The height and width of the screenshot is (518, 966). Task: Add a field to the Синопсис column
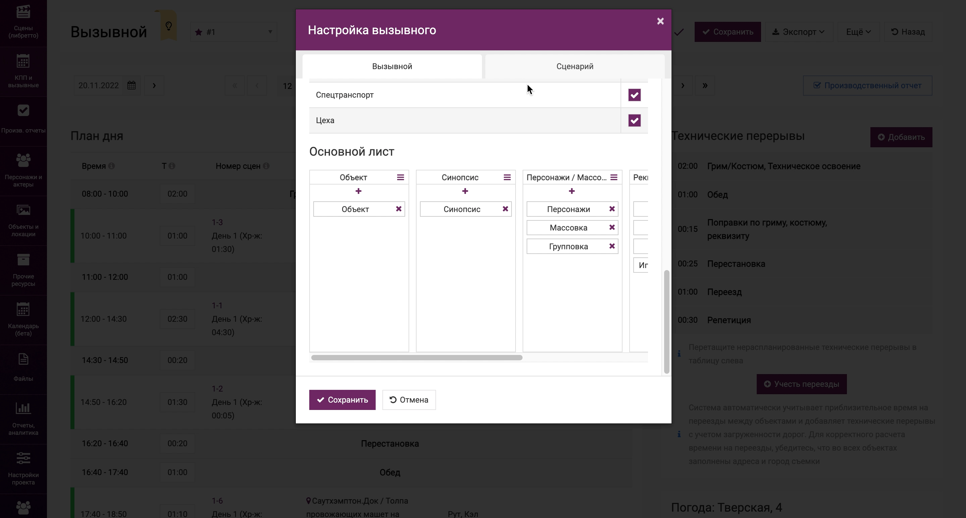(x=465, y=191)
